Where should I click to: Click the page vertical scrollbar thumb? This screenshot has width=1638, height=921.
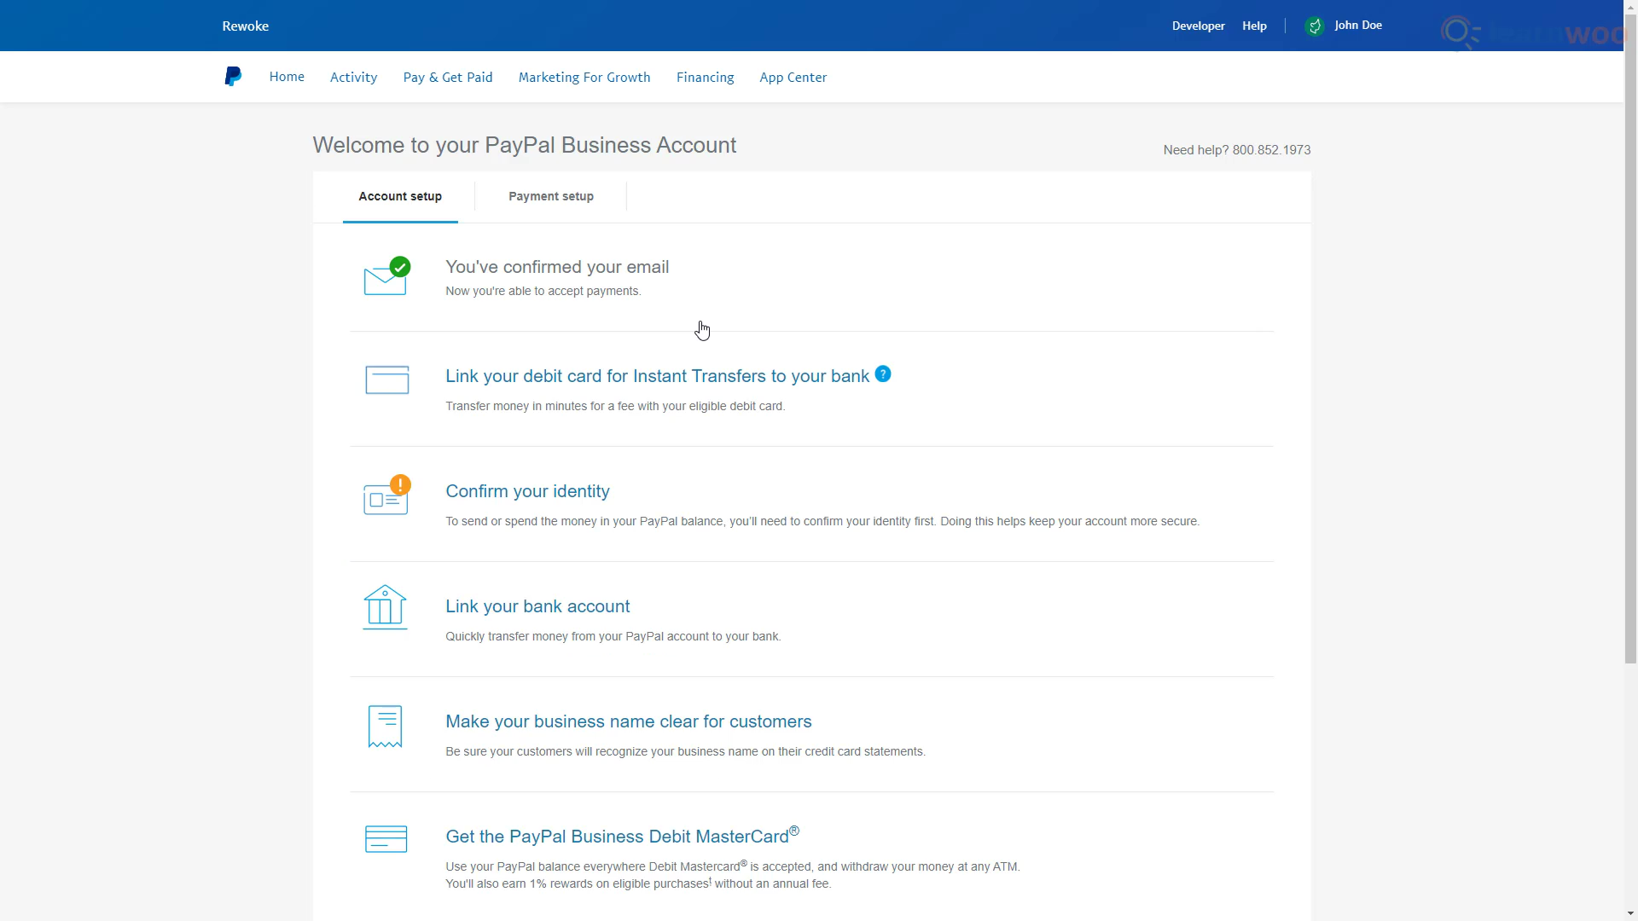coord(1630,338)
